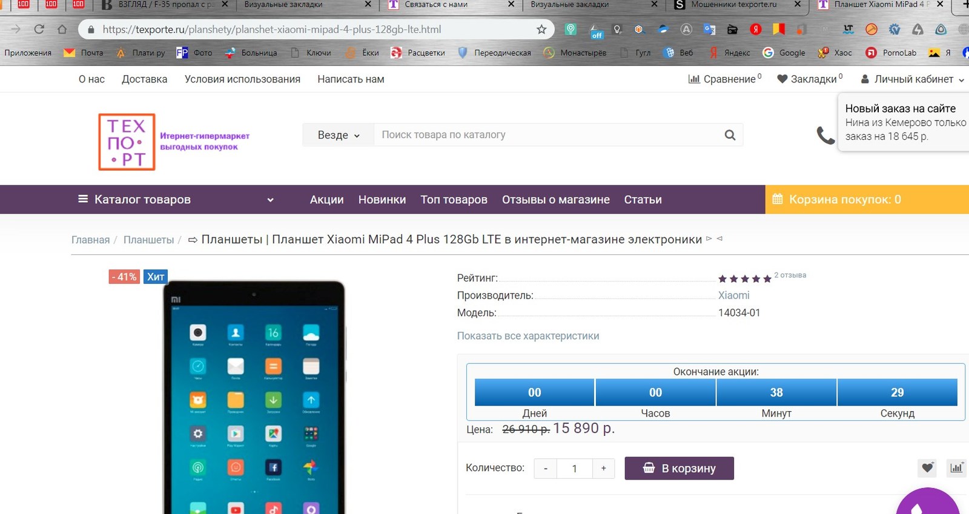Click the orange hammer circle extension icon
This screenshot has width=969, height=514.
[x=871, y=29]
